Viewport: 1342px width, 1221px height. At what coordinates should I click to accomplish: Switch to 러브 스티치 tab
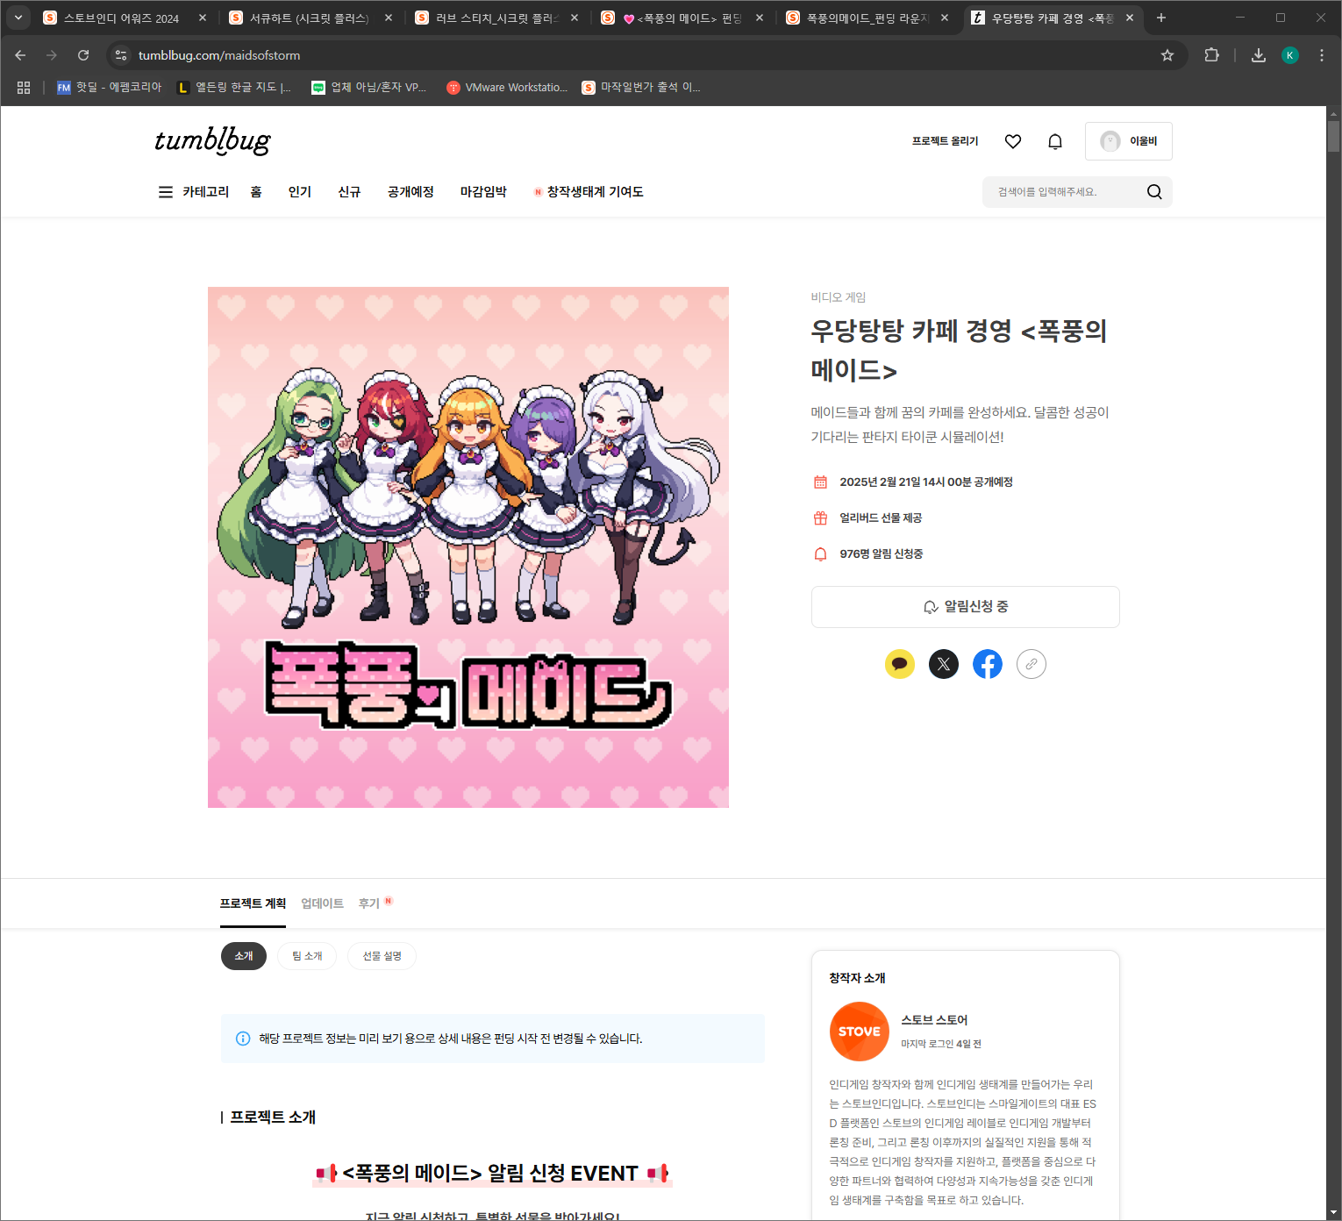click(496, 18)
